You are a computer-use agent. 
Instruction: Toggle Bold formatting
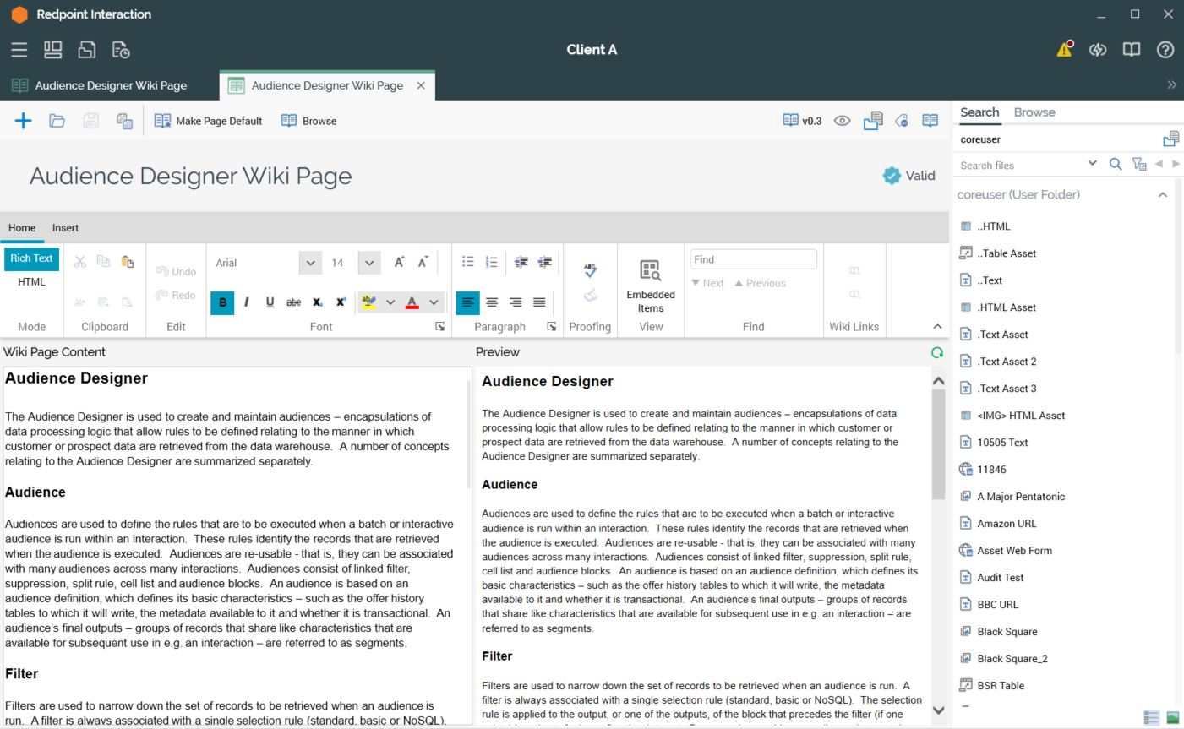tap(222, 302)
